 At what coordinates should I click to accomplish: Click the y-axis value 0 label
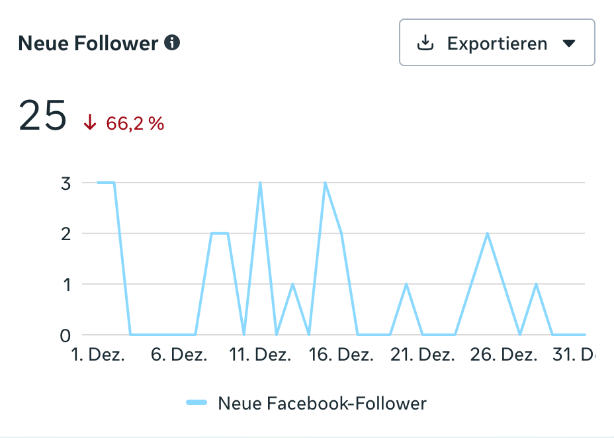click(66, 335)
